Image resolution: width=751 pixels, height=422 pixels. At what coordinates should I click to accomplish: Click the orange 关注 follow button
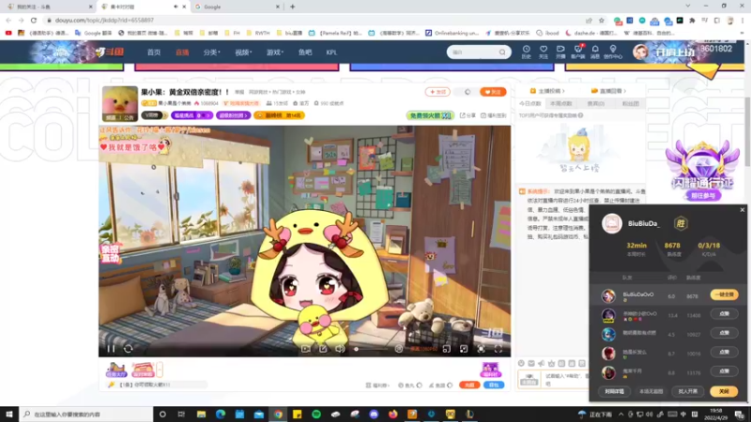pos(493,92)
